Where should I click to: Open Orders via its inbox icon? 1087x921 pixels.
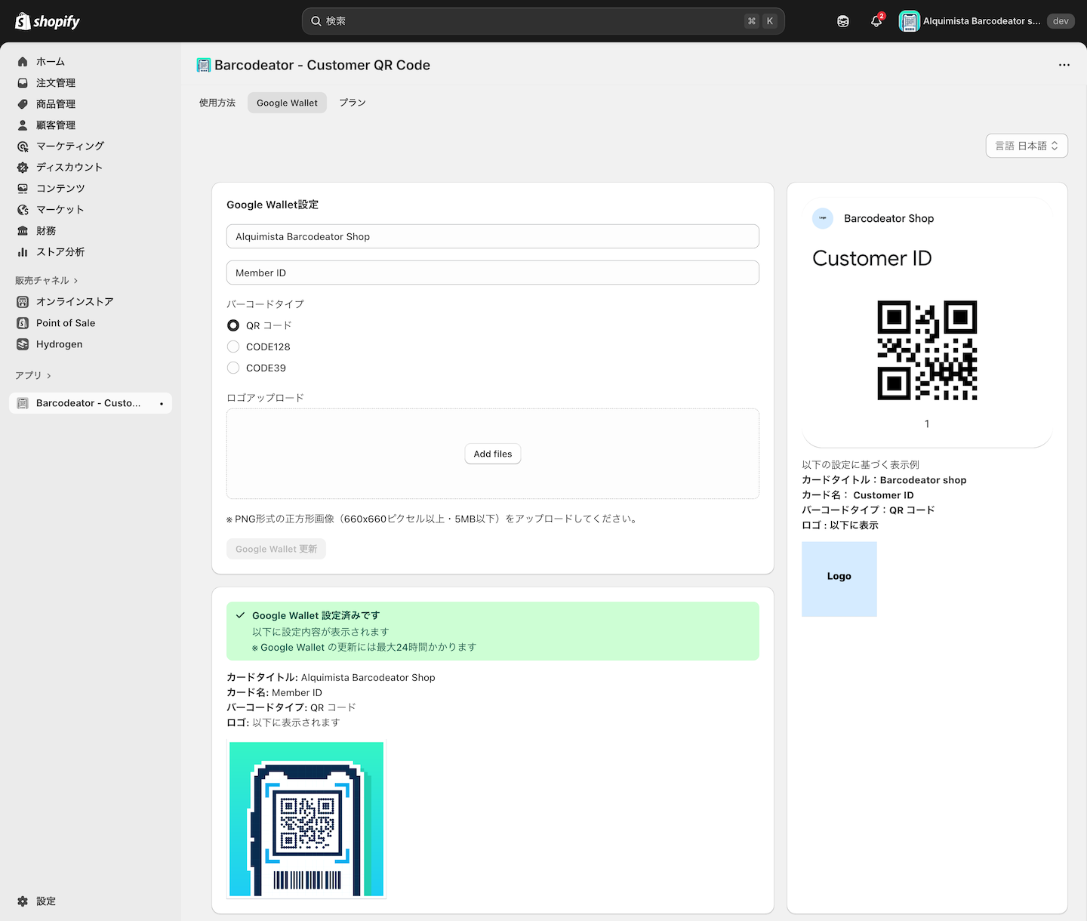(23, 83)
